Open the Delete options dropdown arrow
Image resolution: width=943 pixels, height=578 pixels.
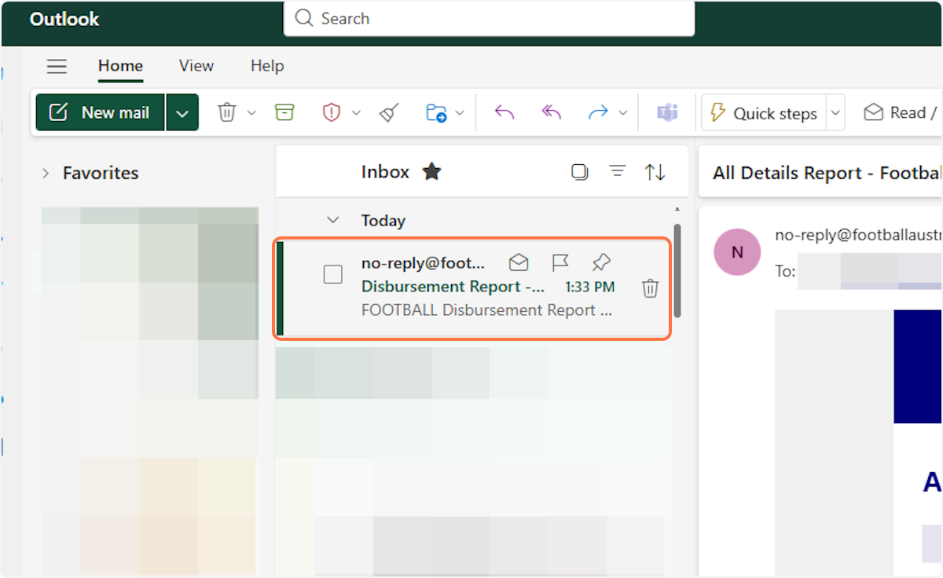tap(251, 113)
